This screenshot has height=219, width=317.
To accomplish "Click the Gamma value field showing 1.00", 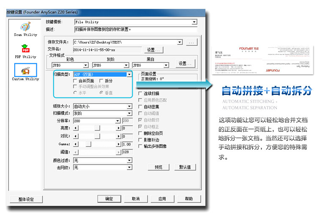I will [127, 144].
